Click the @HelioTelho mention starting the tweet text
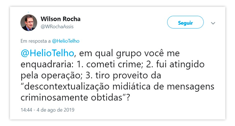This screenshot has height=126, width=235. coord(47,53)
